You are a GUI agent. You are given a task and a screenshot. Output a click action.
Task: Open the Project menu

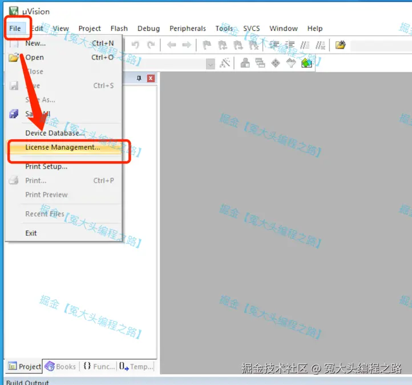tap(90, 29)
